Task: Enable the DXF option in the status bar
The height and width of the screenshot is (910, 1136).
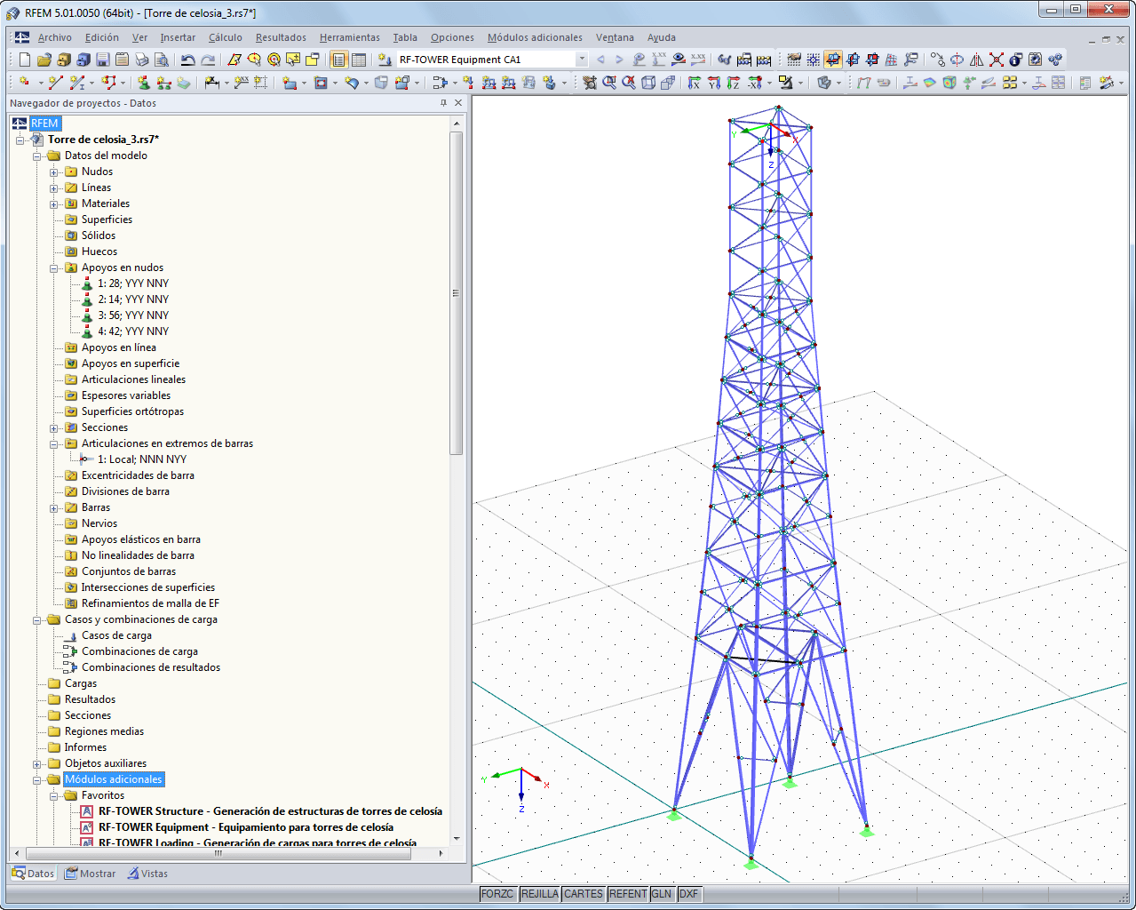Action: [689, 894]
